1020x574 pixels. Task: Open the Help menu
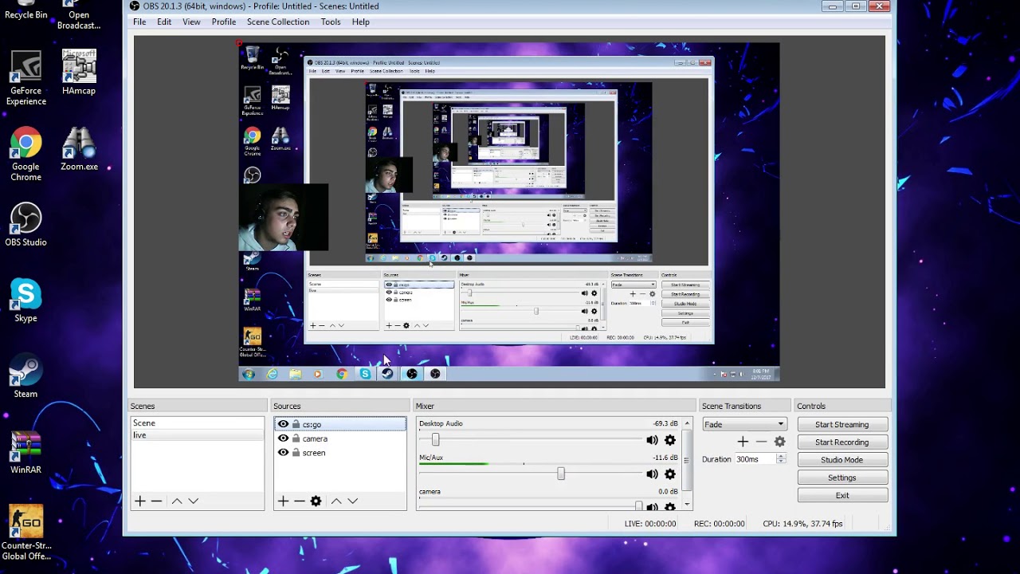click(x=360, y=22)
